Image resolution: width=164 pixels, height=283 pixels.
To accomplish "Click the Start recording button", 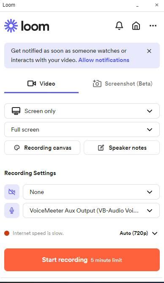I will pyautogui.click(x=82, y=260).
